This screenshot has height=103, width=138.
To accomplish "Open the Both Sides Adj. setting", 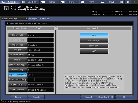I will pos(18,65).
